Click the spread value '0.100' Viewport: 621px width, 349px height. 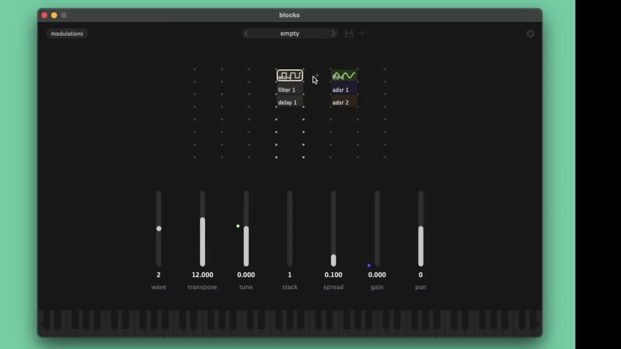tap(333, 274)
